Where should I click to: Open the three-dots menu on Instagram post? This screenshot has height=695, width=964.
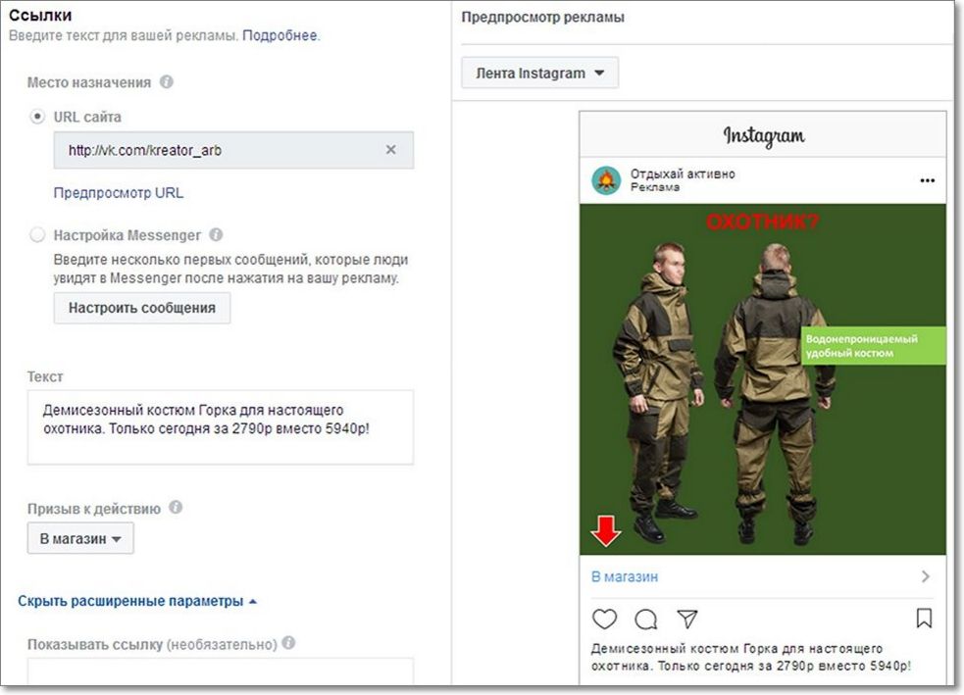(x=927, y=180)
